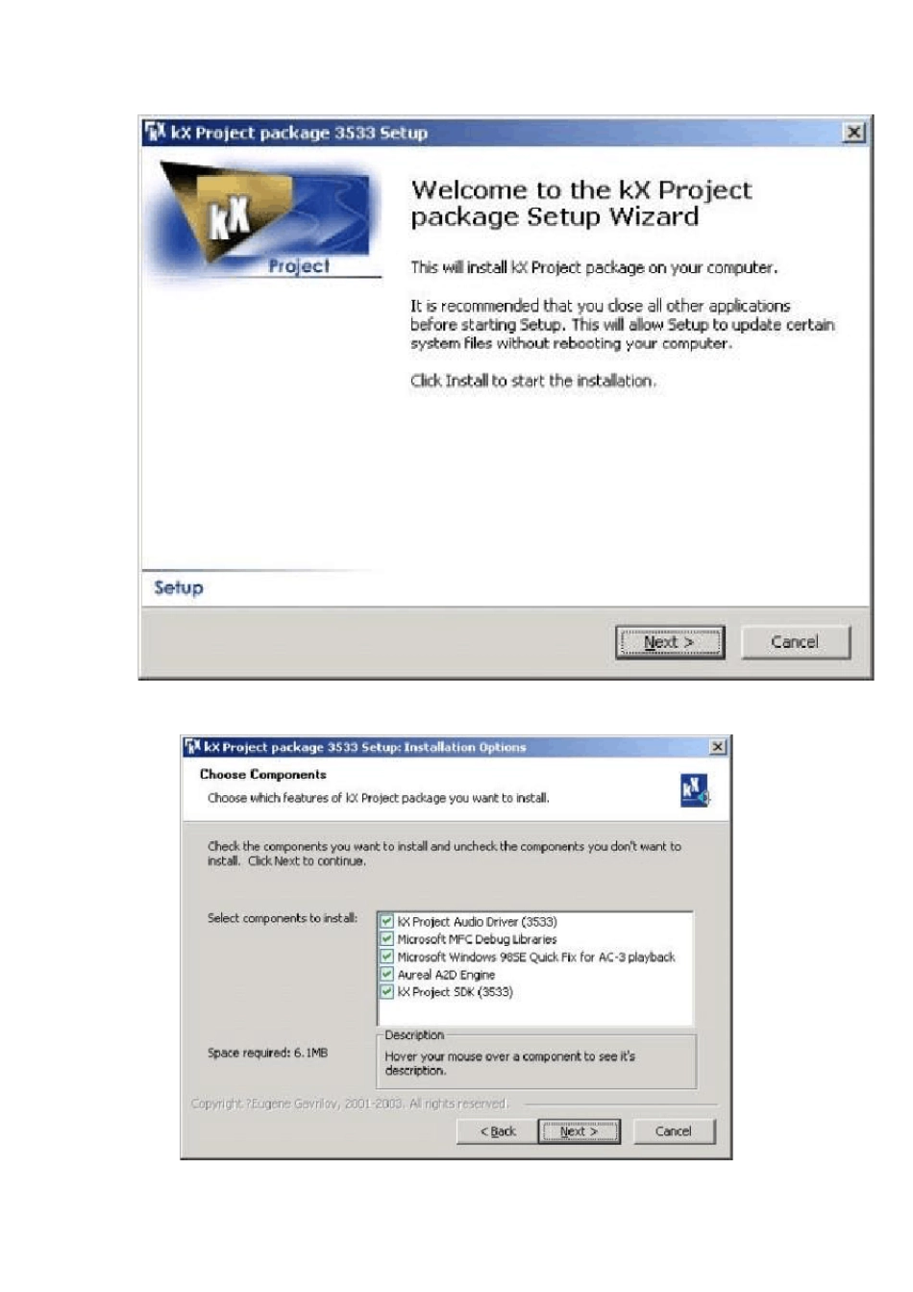Toggle Microsoft MFC Debug Libraries checkbox
The height and width of the screenshot is (1292, 913).
pyautogui.click(x=386, y=939)
